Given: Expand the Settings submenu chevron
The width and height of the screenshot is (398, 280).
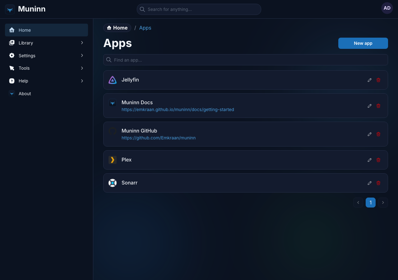Looking at the screenshot, I should (82, 55).
